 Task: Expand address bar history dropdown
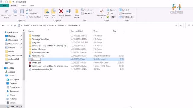pos(176,25)
